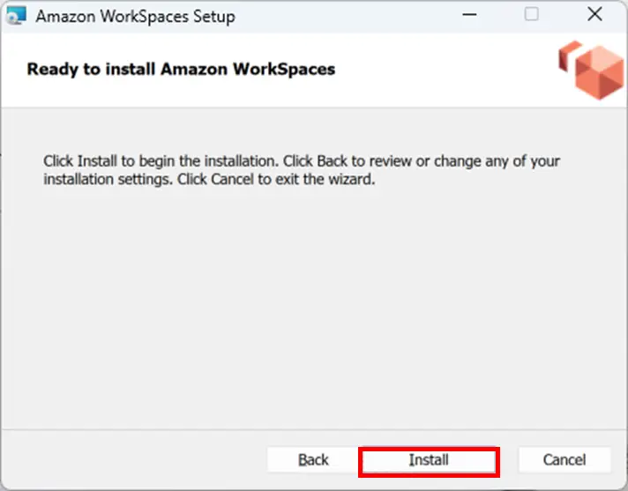The image size is (628, 491).
Task: Click the Install button to begin installation
Action: click(x=429, y=460)
